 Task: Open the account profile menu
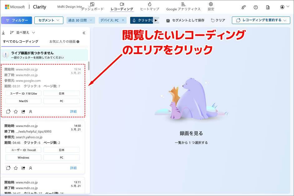tap(284, 7)
